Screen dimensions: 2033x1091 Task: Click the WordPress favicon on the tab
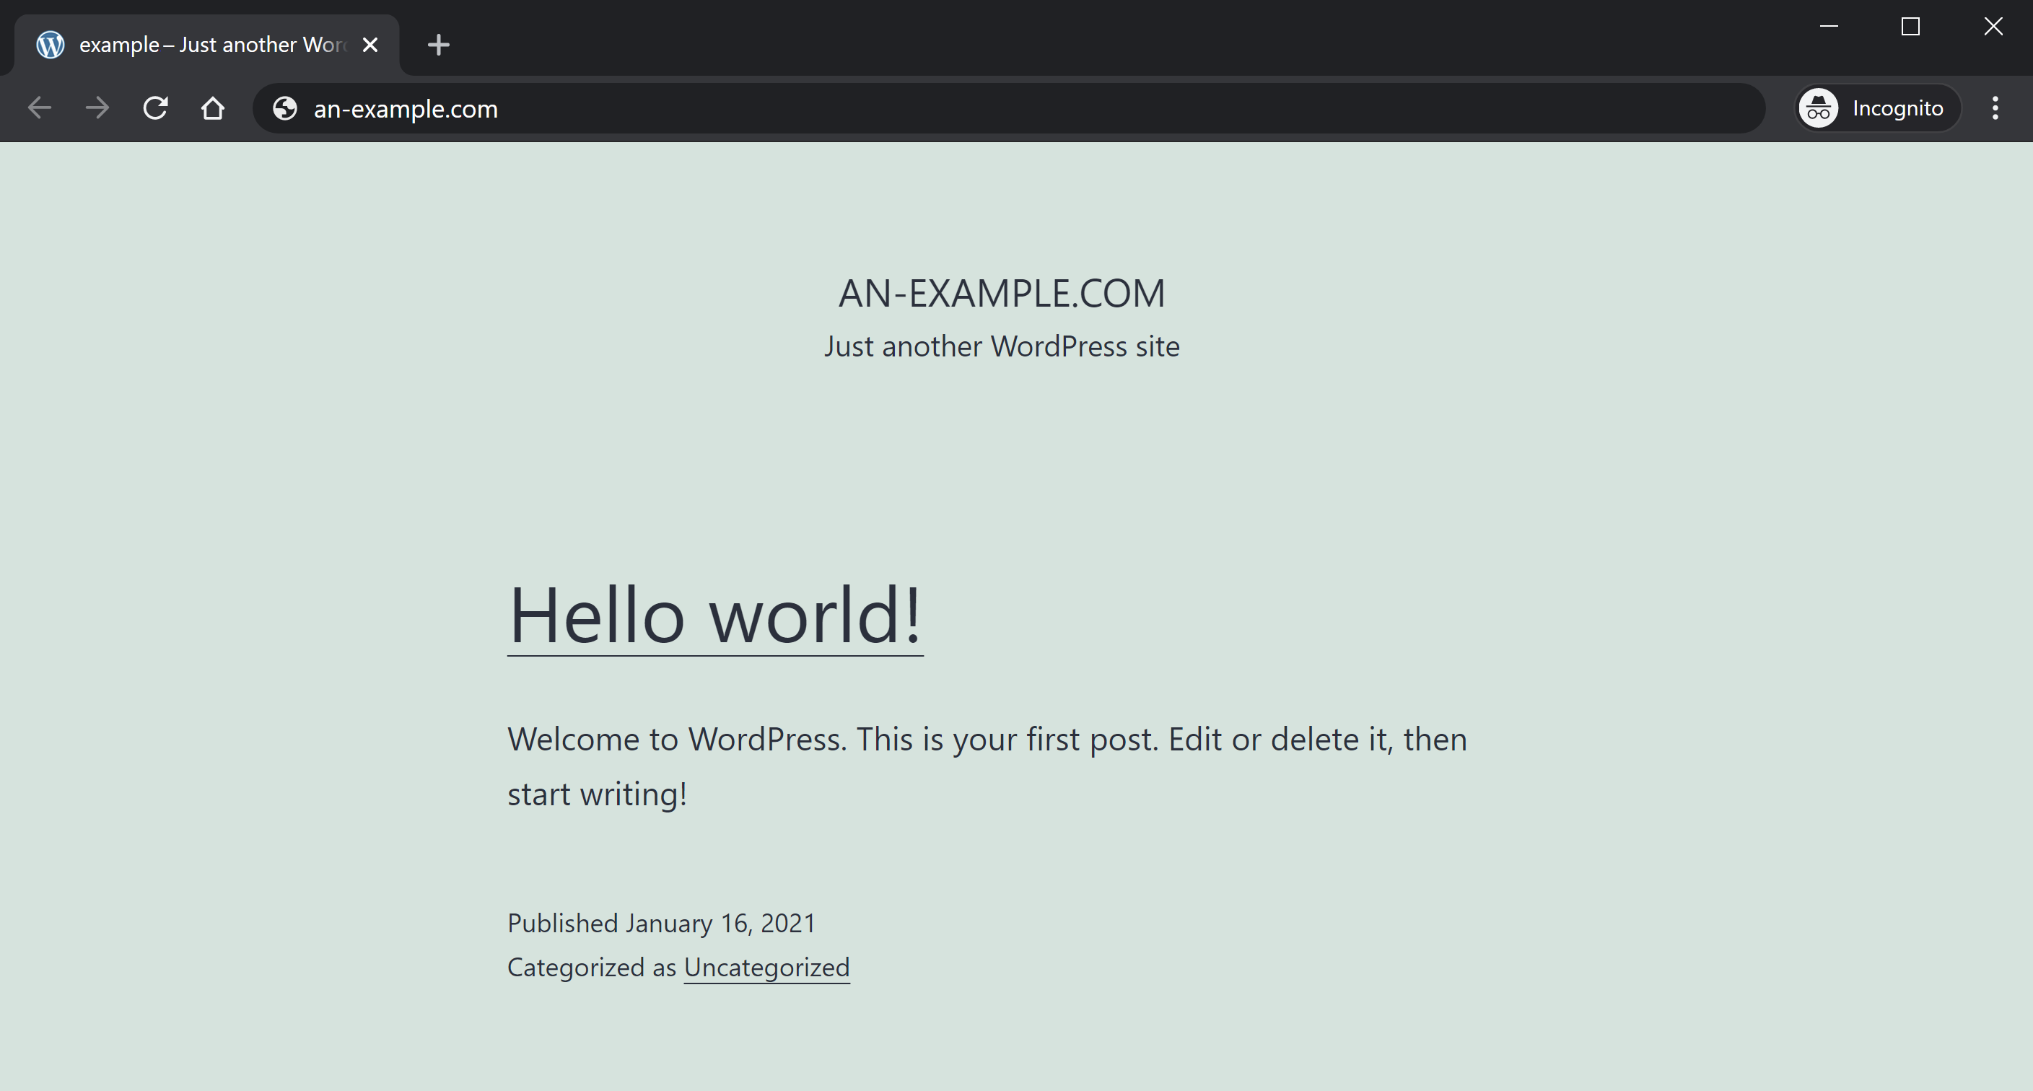tap(51, 45)
